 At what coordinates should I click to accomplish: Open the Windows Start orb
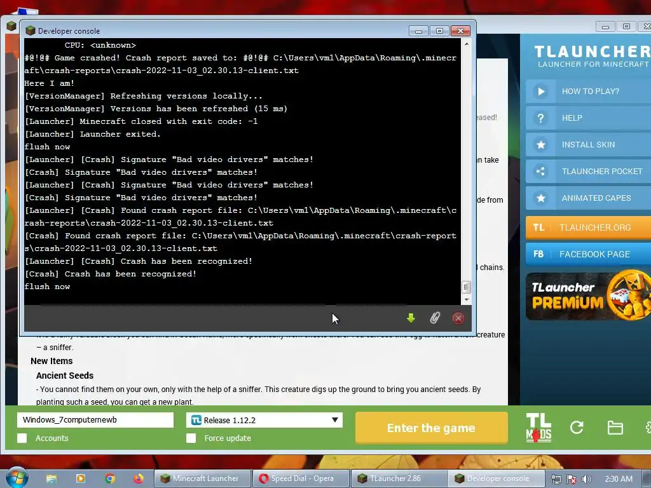pos(17,477)
